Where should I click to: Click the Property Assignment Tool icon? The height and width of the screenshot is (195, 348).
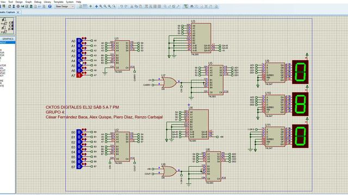[196, 6]
